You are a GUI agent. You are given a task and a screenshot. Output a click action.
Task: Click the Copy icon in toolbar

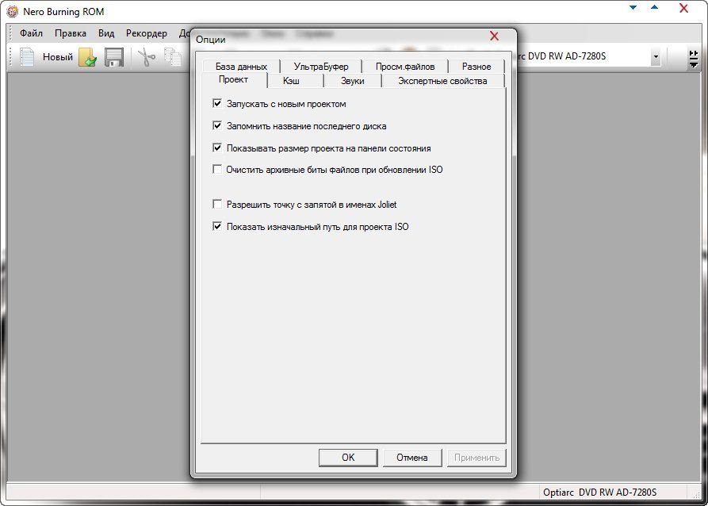tap(171, 57)
